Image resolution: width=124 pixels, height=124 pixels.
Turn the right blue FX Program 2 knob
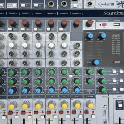[103, 36]
